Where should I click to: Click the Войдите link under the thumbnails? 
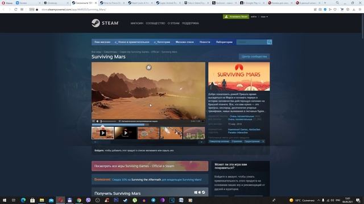tap(99, 151)
